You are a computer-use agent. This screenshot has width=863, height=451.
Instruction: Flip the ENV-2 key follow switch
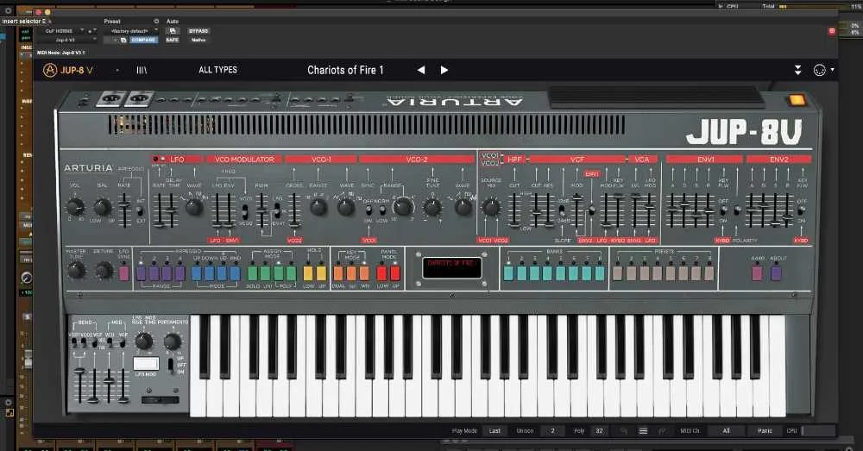(x=802, y=210)
